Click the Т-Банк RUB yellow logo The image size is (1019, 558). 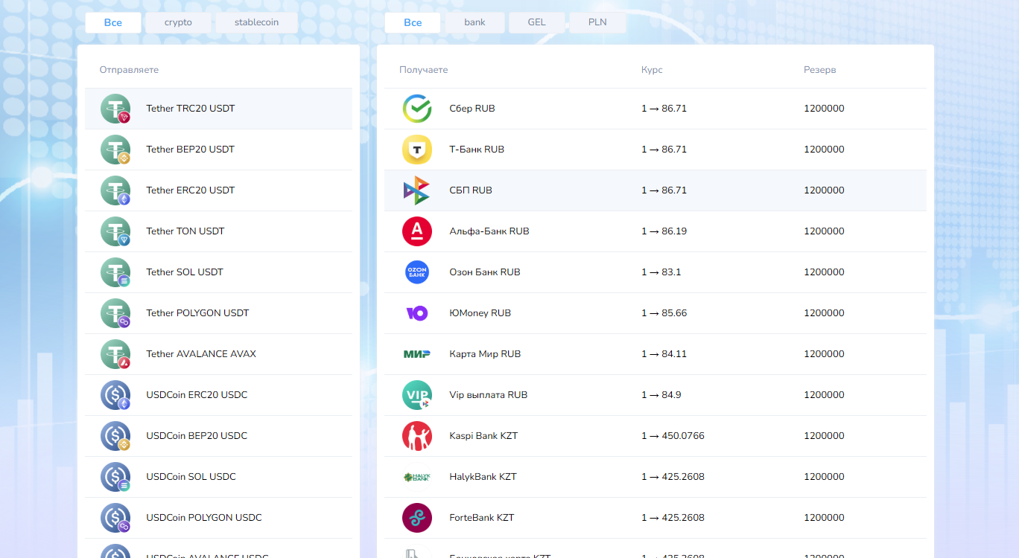pyautogui.click(x=417, y=150)
